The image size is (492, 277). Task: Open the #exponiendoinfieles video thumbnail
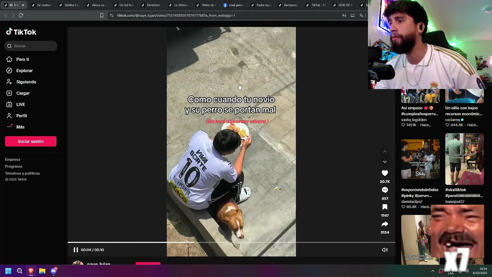coord(420,159)
